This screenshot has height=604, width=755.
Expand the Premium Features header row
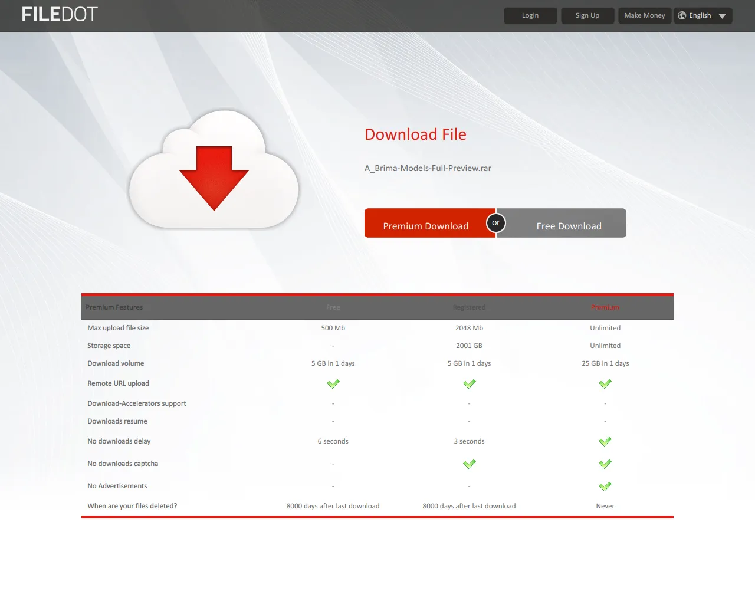point(114,307)
